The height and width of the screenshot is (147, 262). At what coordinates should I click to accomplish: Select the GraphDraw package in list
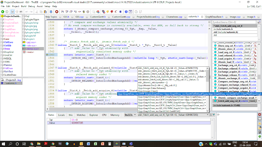[x=10, y=29]
